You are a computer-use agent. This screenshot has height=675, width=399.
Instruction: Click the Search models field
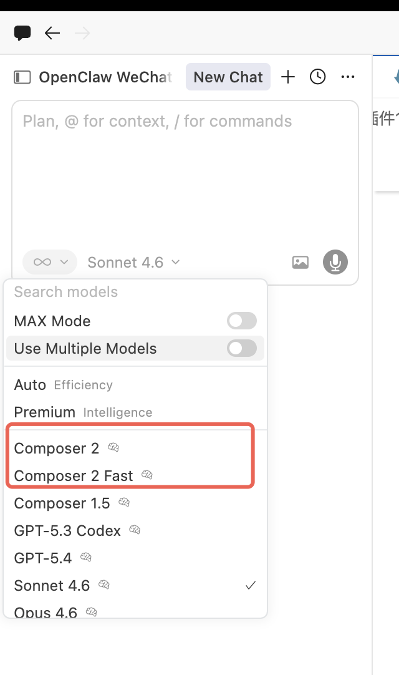pyautogui.click(x=125, y=292)
